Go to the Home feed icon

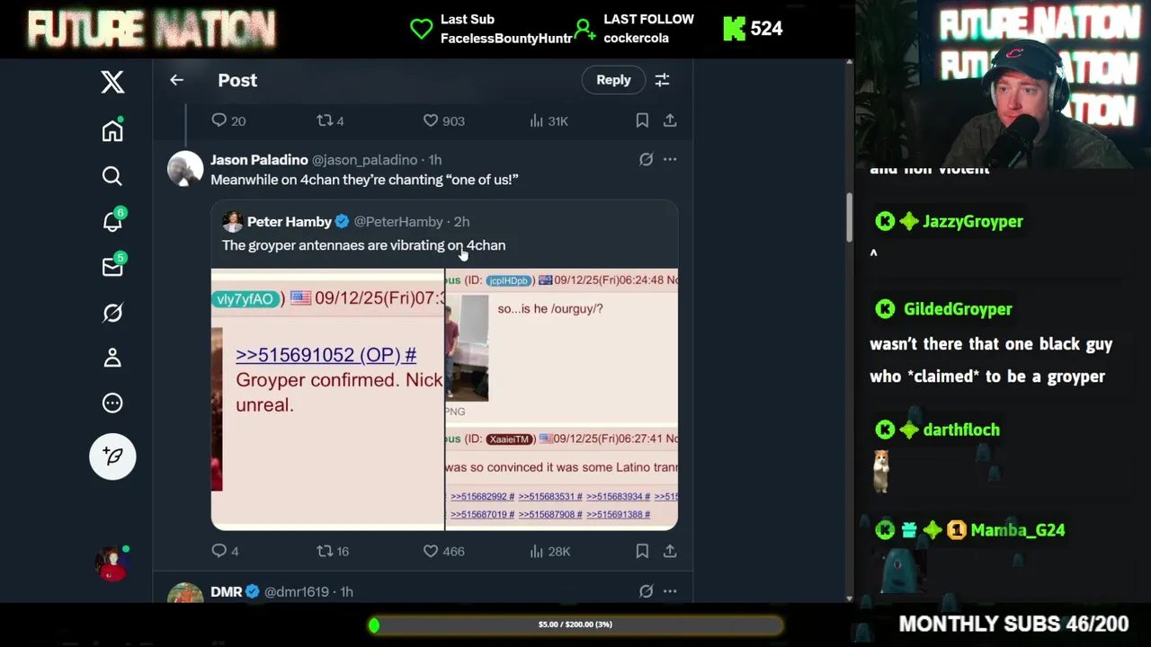pos(112,131)
